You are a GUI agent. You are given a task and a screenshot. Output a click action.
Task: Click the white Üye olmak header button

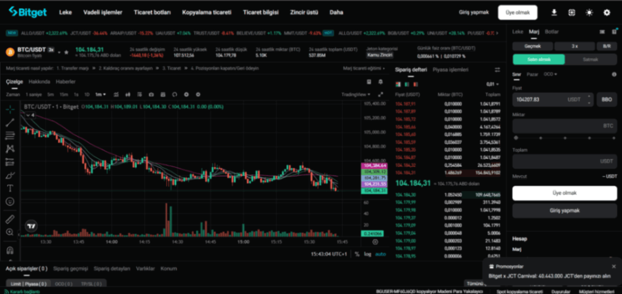coord(518,12)
